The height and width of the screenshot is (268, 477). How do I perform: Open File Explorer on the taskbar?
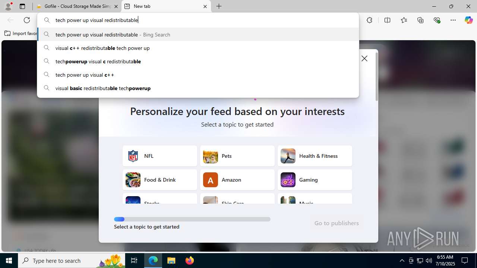pos(171,261)
